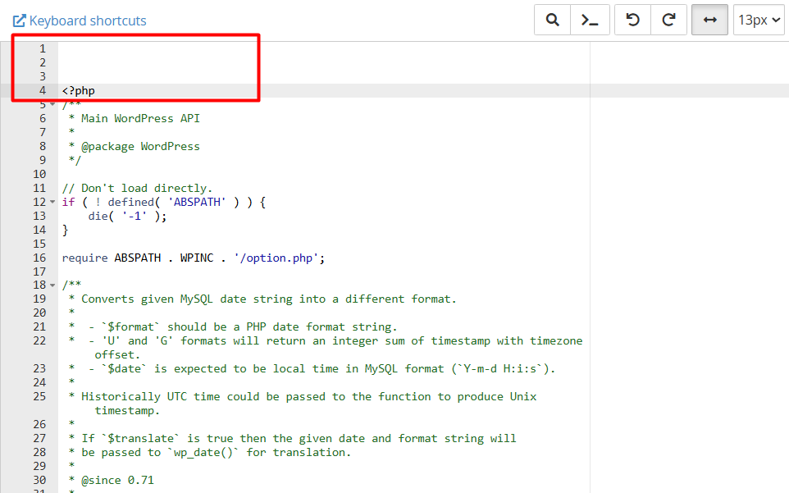Click the '@package WordPress' comment line
This screenshot has width=789, height=493.
click(140, 146)
